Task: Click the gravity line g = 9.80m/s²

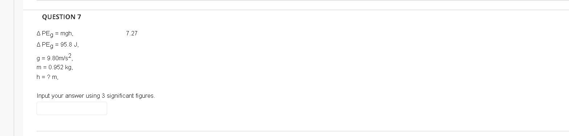Action: 55,57
